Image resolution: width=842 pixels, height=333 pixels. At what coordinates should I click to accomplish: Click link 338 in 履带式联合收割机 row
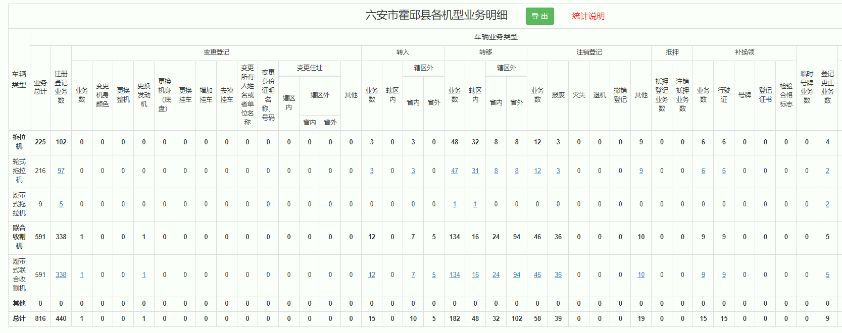(x=61, y=275)
